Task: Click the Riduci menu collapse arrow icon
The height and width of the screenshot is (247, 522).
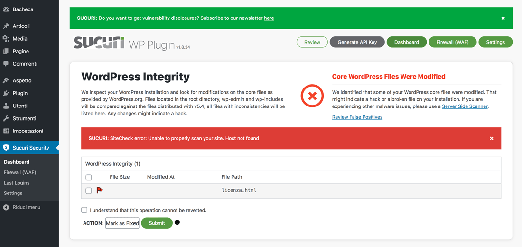Action: pyautogui.click(x=6, y=207)
